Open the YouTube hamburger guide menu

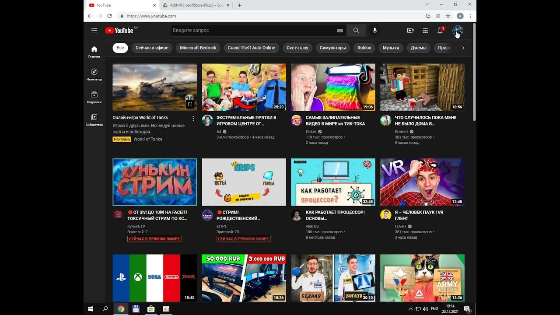point(94,30)
